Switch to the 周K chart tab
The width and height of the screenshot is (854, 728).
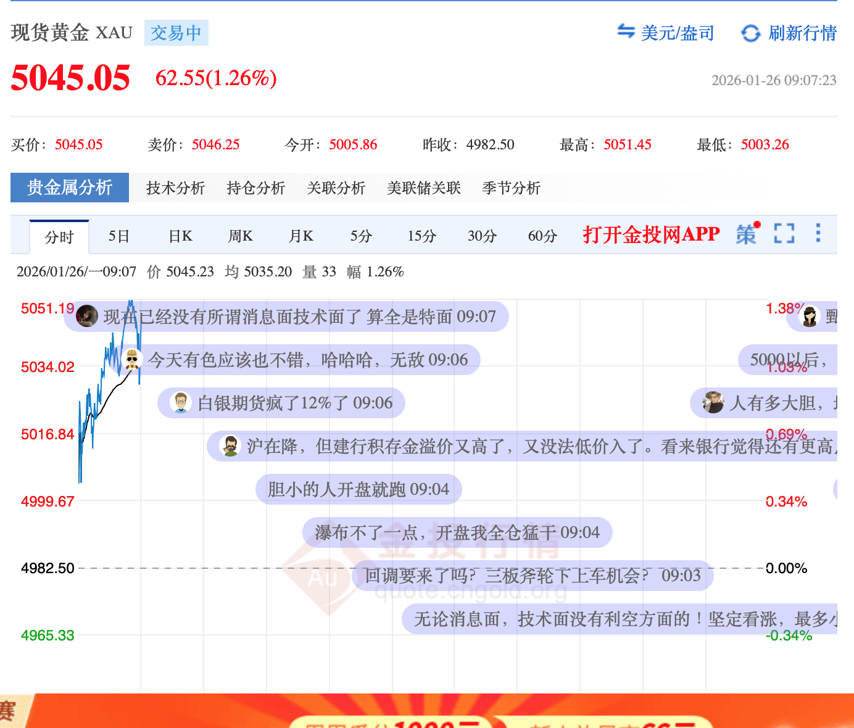(x=240, y=236)
